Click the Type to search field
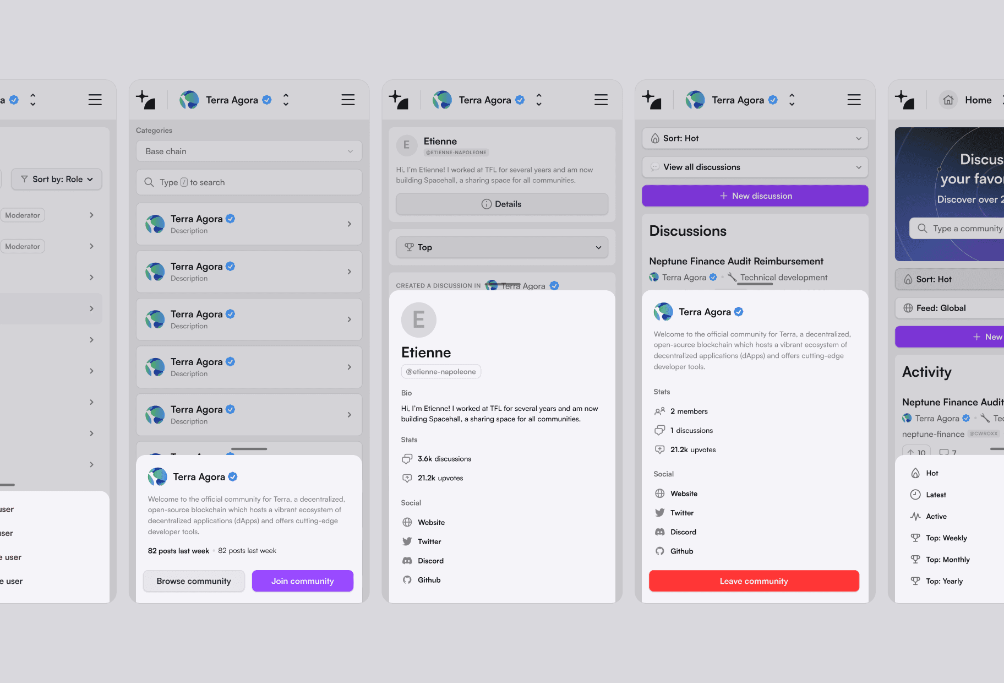Image resolution: width=1004 pixels, height=683 pixels. click(x=249, y=182)
